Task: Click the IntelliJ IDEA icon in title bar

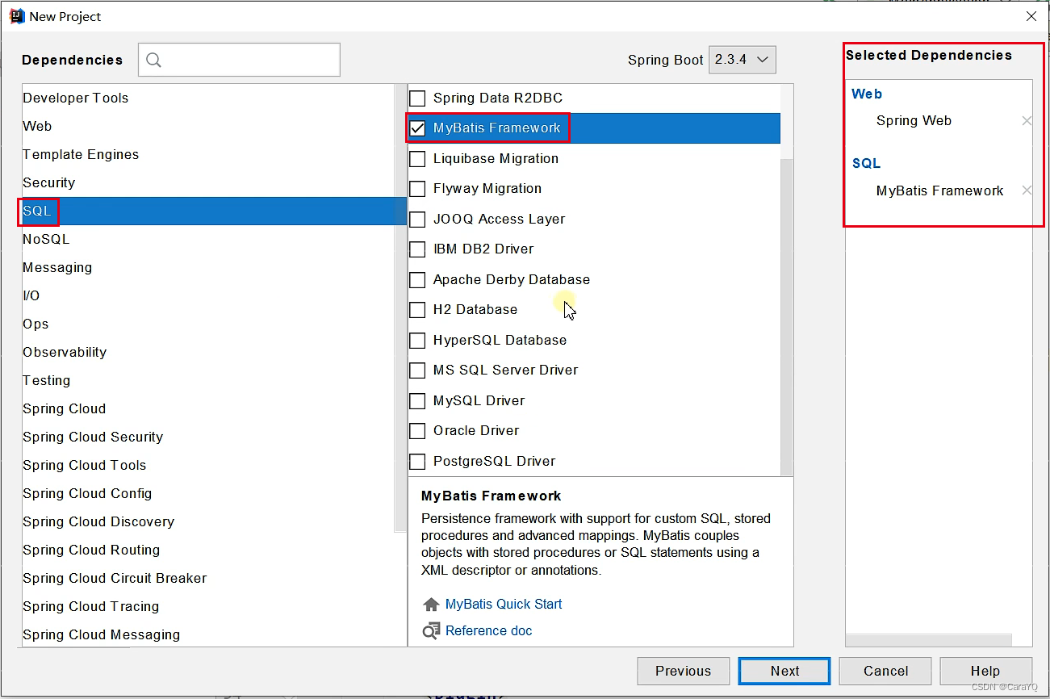Action: tap(16, 16)
